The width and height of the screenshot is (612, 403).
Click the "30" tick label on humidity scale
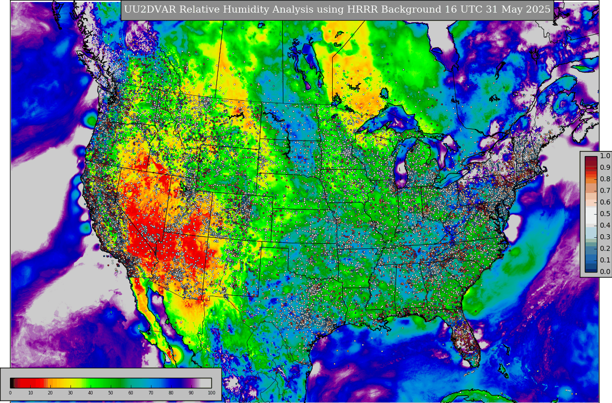pyautogui.click(x=70, y=393)
